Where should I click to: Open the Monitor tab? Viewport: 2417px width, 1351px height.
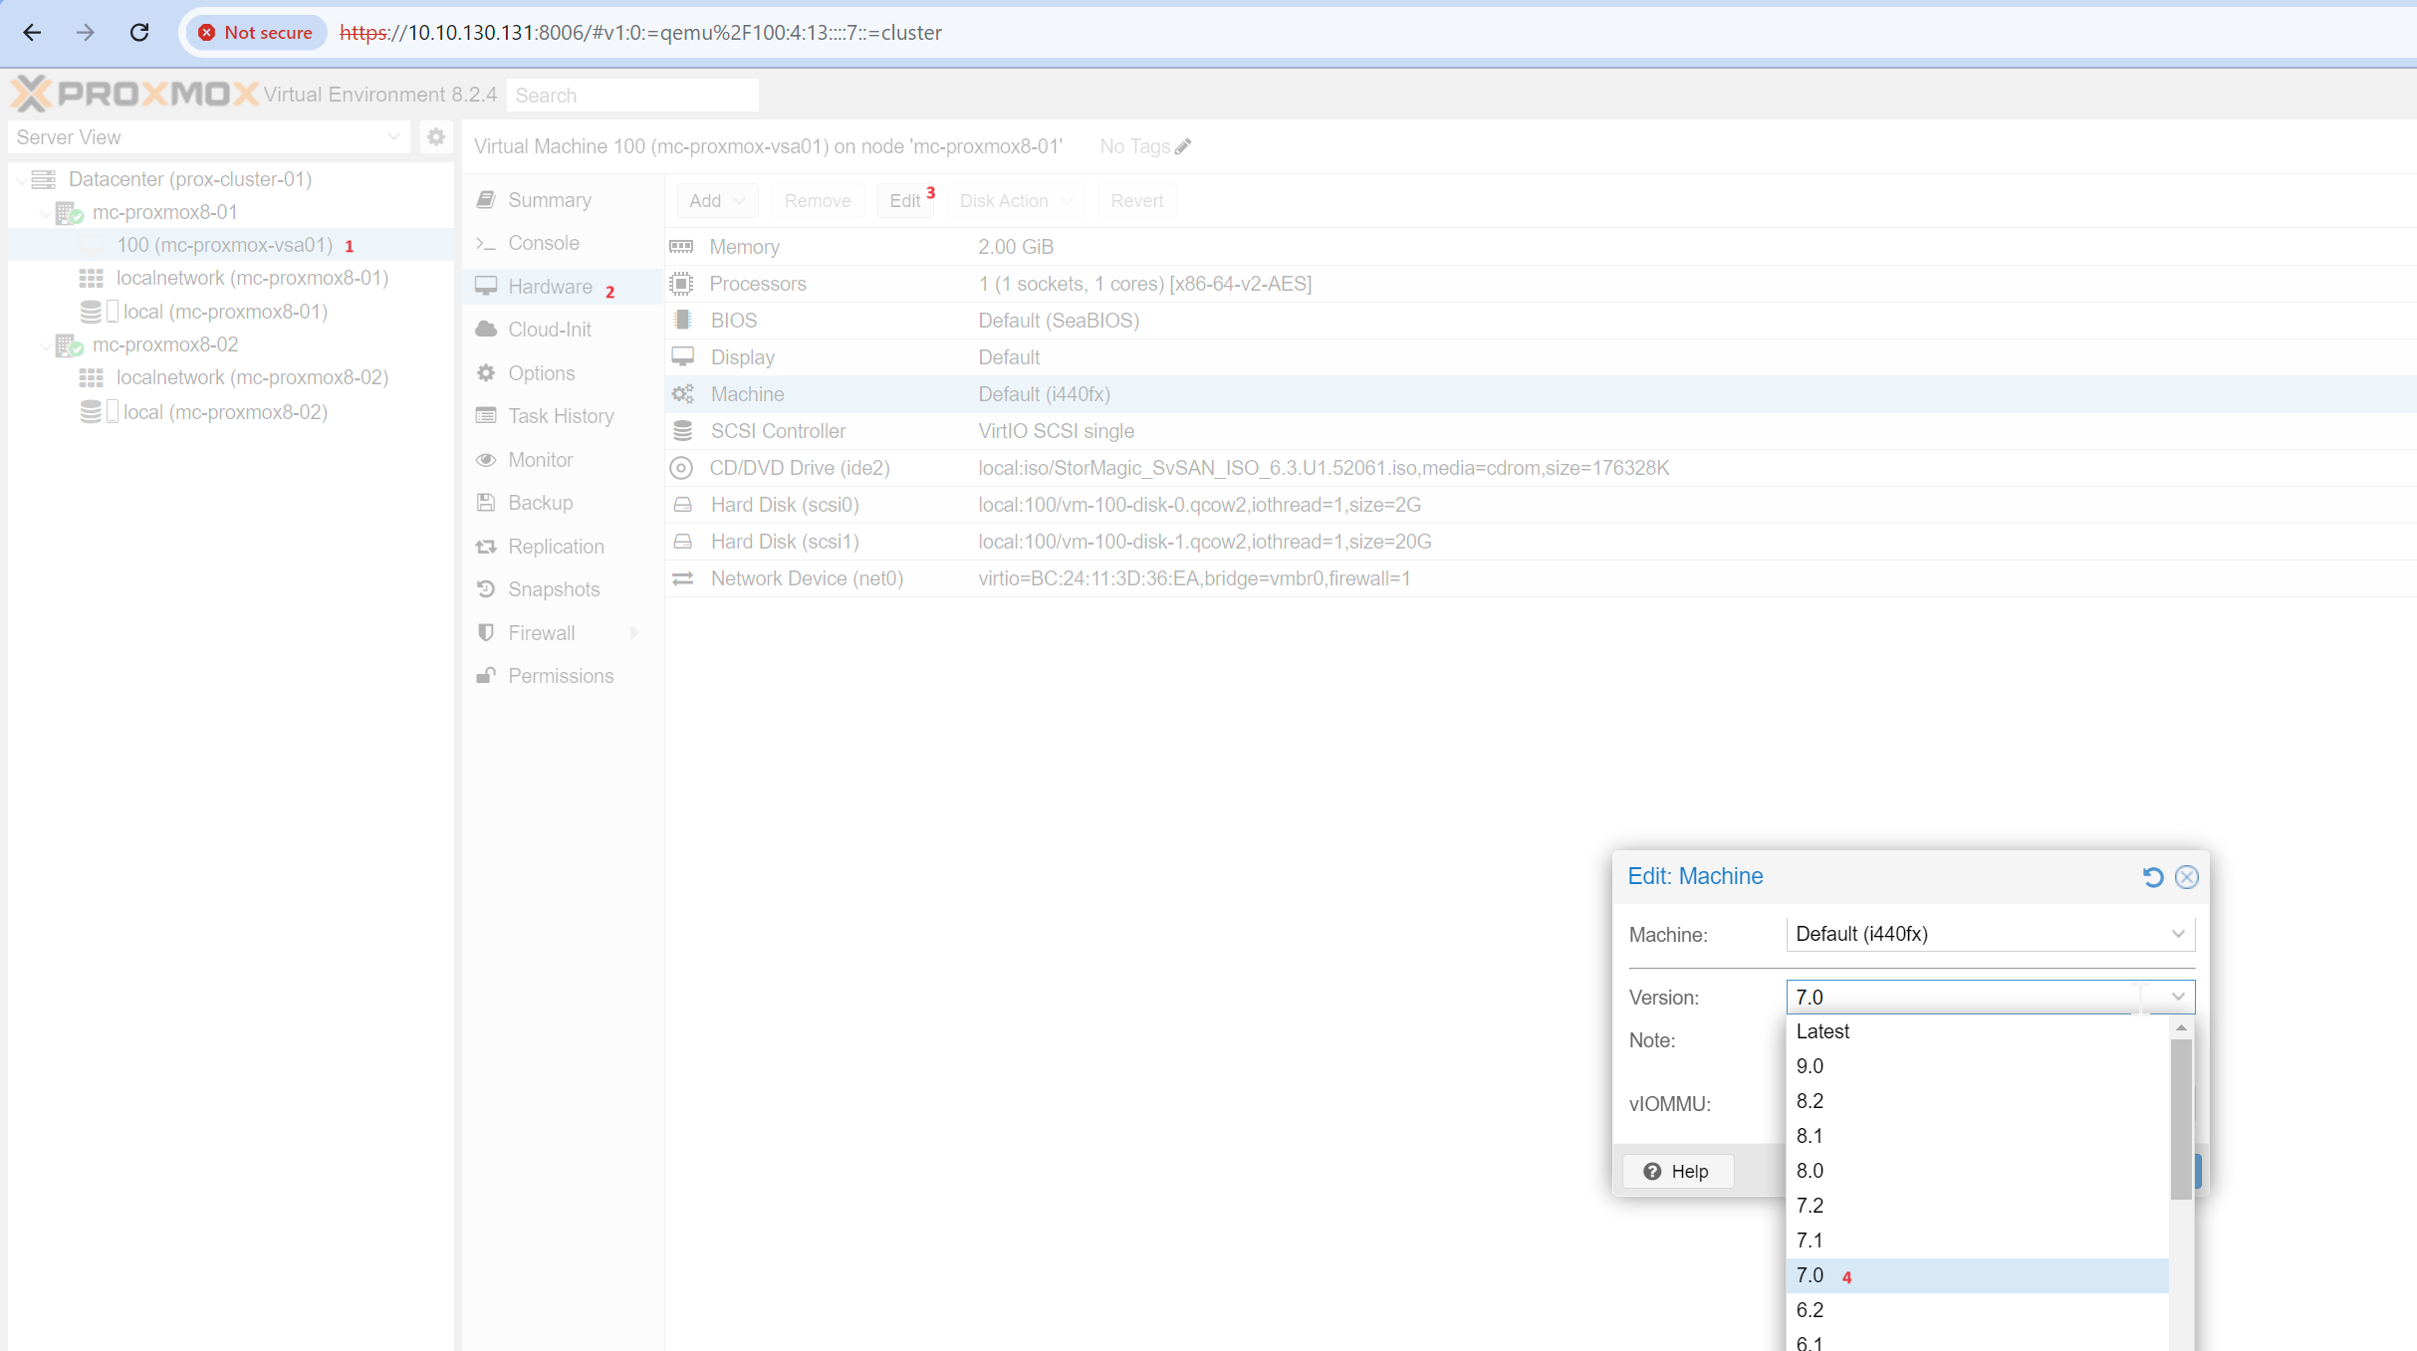tap(563, 460)
